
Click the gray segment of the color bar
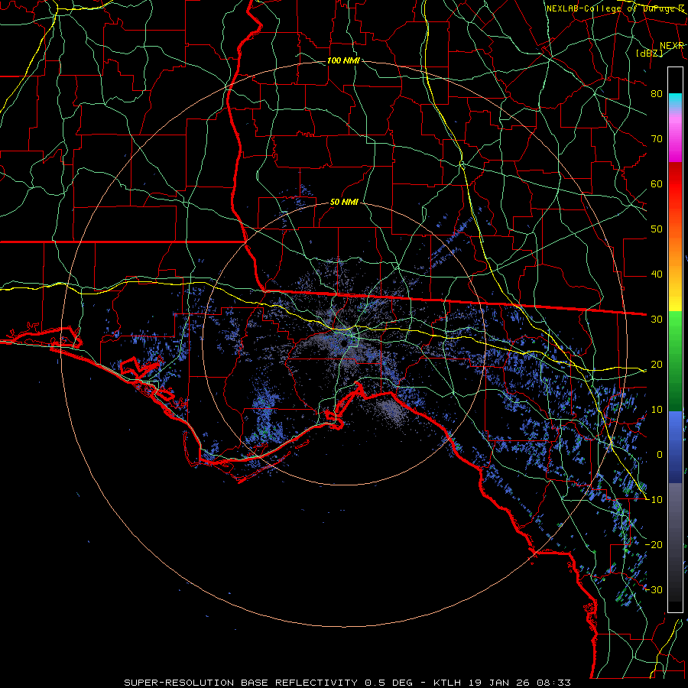click(675, 543)
